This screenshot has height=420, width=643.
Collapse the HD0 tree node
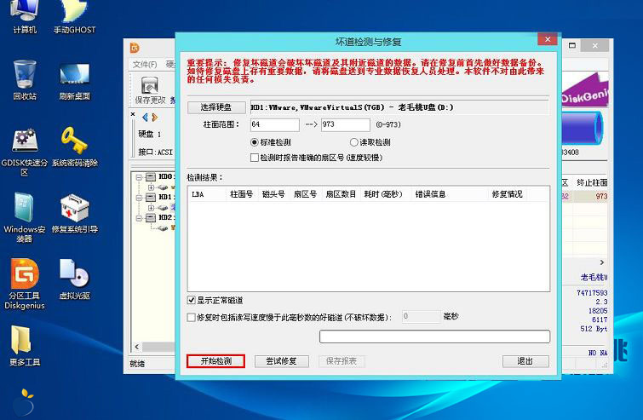click(139, 177)
